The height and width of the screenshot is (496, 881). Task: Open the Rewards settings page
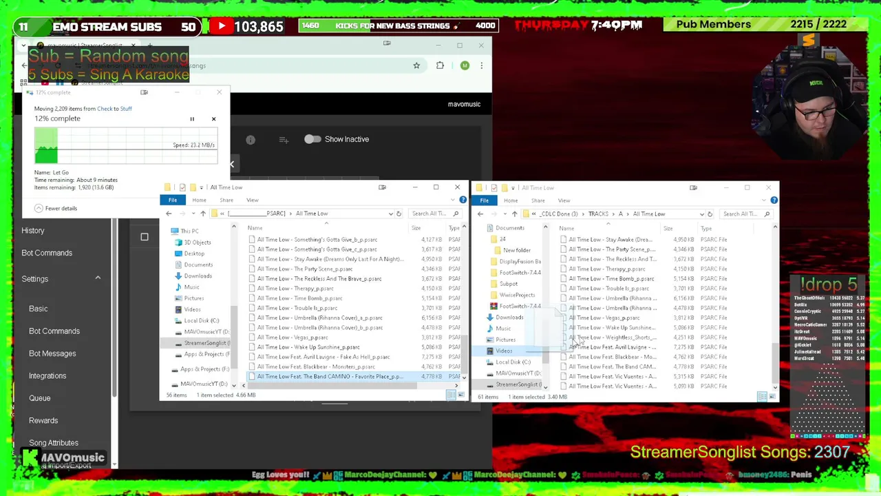43,420
